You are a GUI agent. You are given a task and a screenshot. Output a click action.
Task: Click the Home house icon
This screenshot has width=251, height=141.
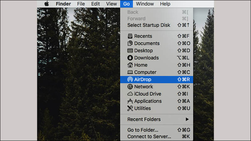[x=130, y=65]
